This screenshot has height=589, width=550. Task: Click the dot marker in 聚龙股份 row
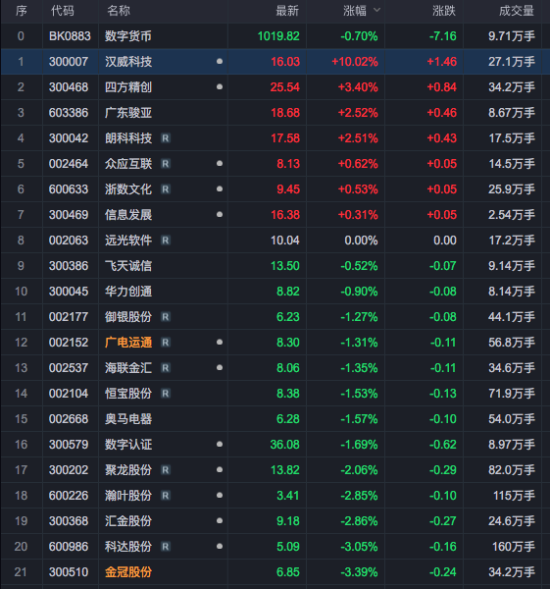pyautogui.click(x=220, y=470)
